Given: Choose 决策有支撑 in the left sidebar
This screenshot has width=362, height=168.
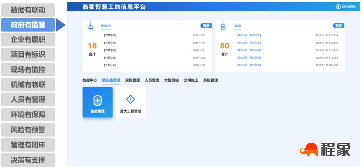Looking at the screenshot, I should click(x=28, y=160).
